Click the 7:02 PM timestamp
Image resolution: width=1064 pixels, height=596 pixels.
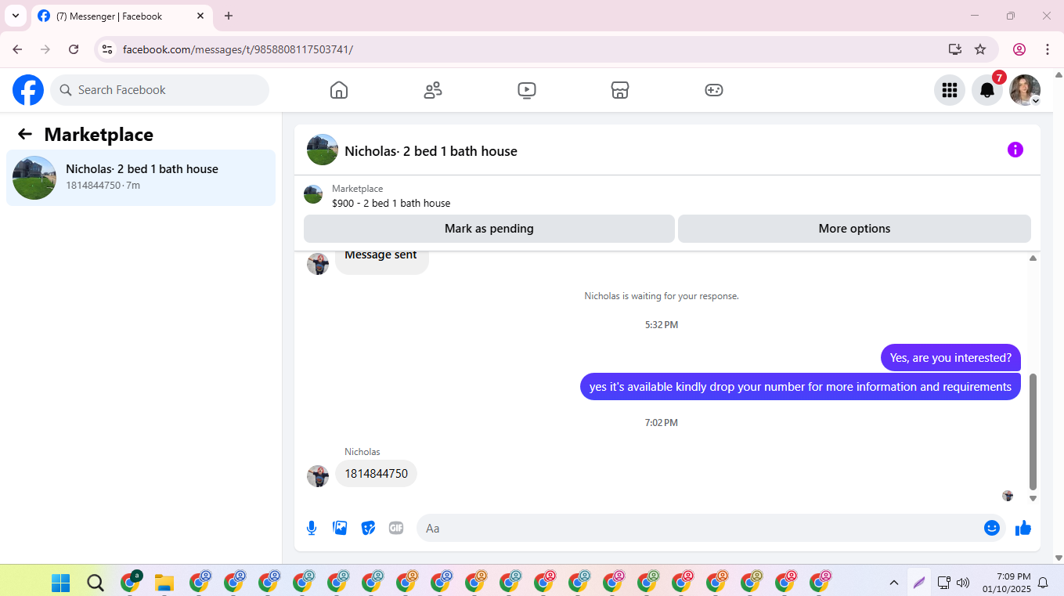pos(662,422)
